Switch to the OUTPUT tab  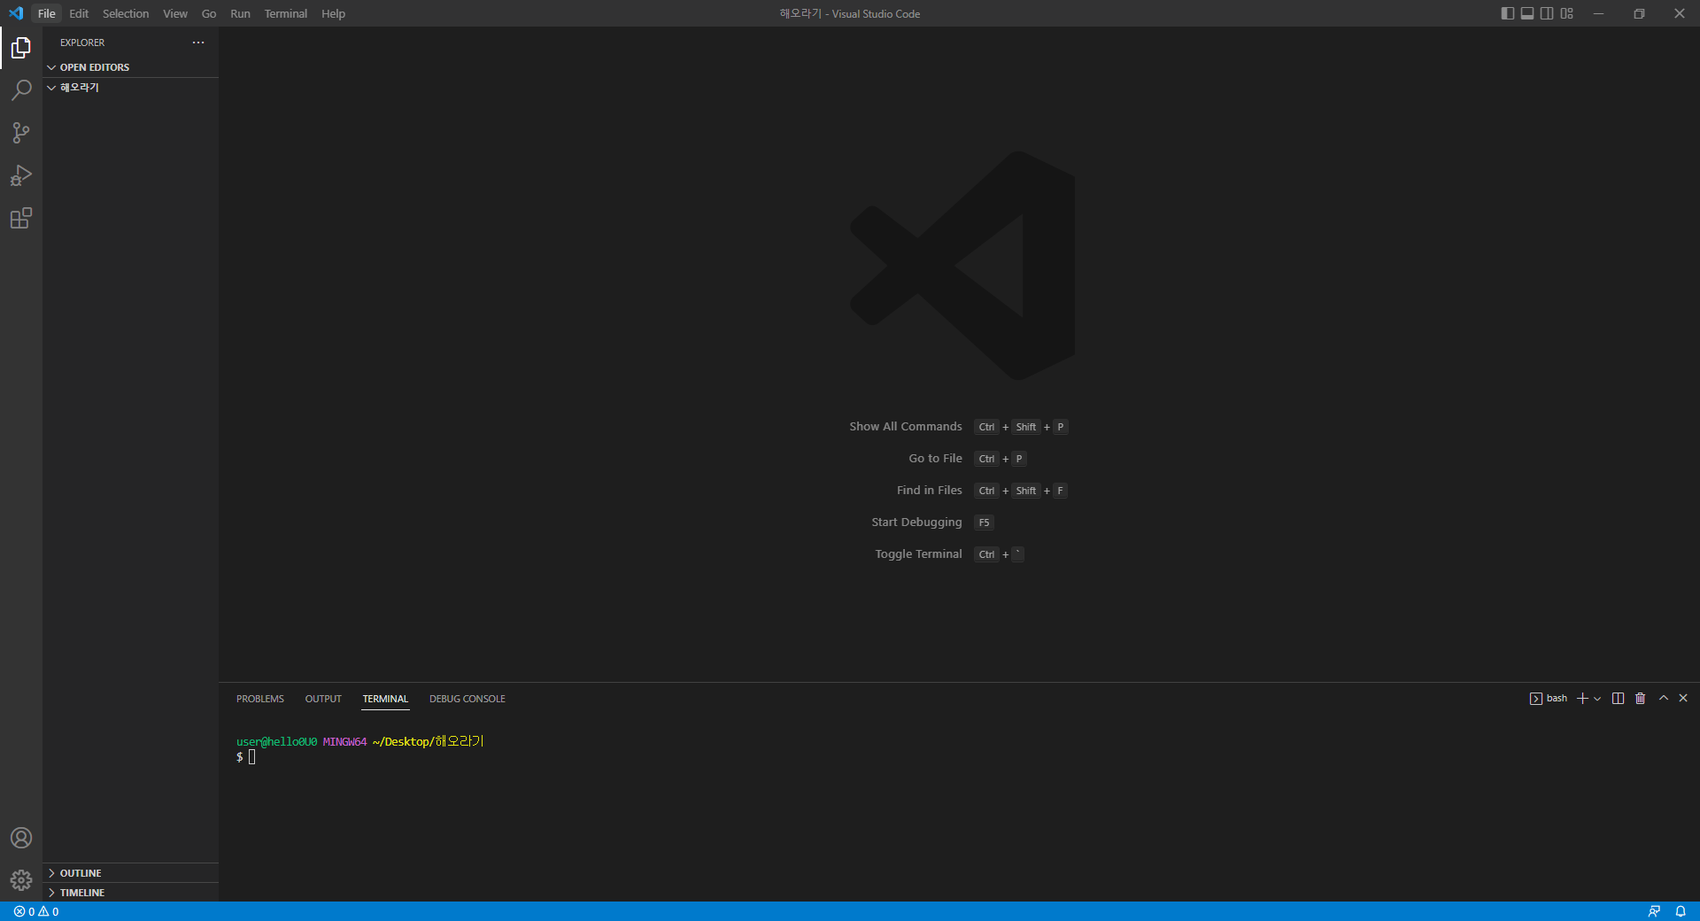click(323, 699)
